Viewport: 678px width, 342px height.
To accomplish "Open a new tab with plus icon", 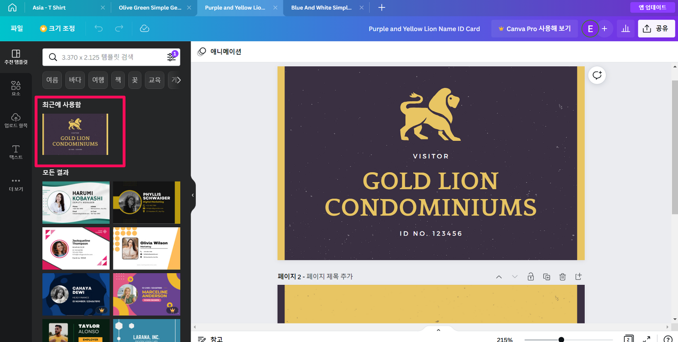I will (x=381, y=7).
